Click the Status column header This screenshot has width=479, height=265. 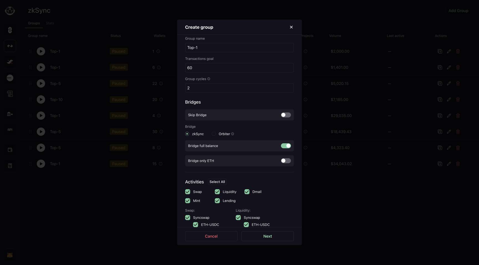click(x=116, y=36)
